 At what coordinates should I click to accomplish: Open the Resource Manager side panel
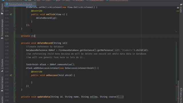2,29
